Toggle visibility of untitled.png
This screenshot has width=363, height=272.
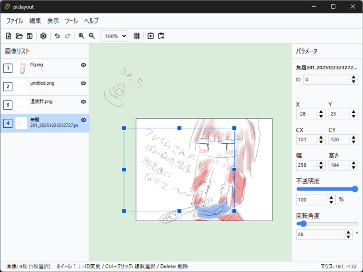[x=83, y=83]
